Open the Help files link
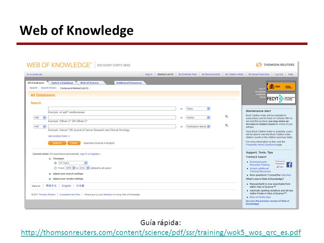 coord(286,175)
